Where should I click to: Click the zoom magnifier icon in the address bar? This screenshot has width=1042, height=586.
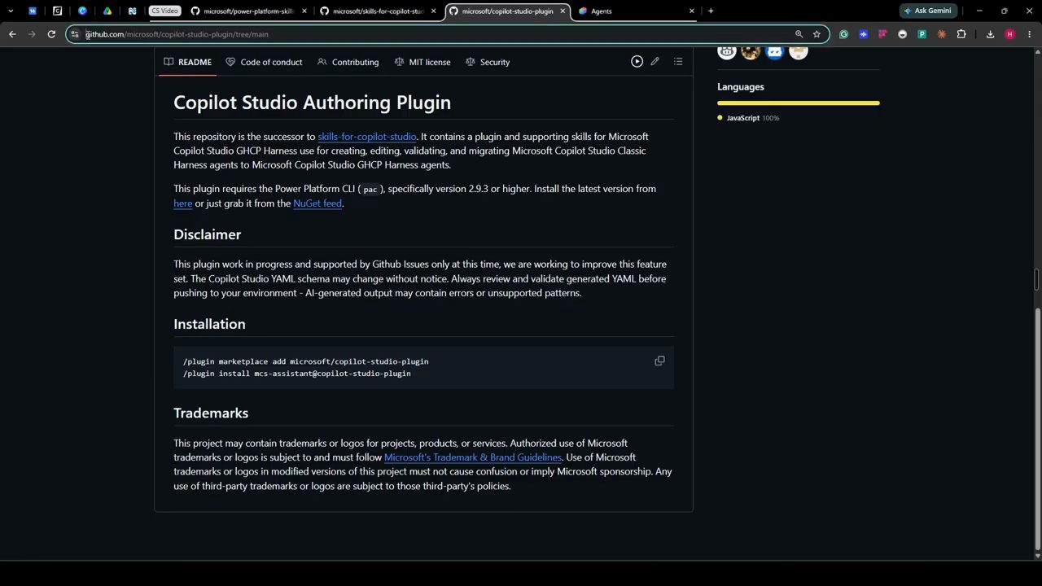pyautogui.click(x=799, y=34)
